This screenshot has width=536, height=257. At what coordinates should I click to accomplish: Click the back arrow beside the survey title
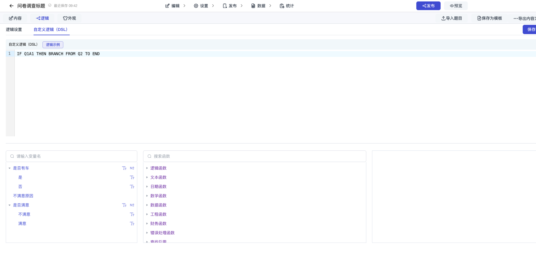(x=12, y=6)
